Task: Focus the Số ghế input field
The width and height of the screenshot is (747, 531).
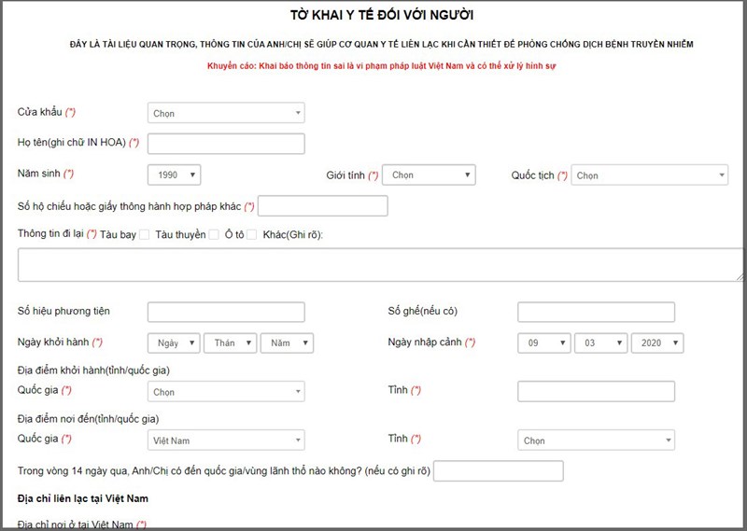Action: pos(596,312)
